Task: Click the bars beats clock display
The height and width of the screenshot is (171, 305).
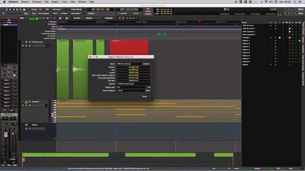Action: coord(129,9)
